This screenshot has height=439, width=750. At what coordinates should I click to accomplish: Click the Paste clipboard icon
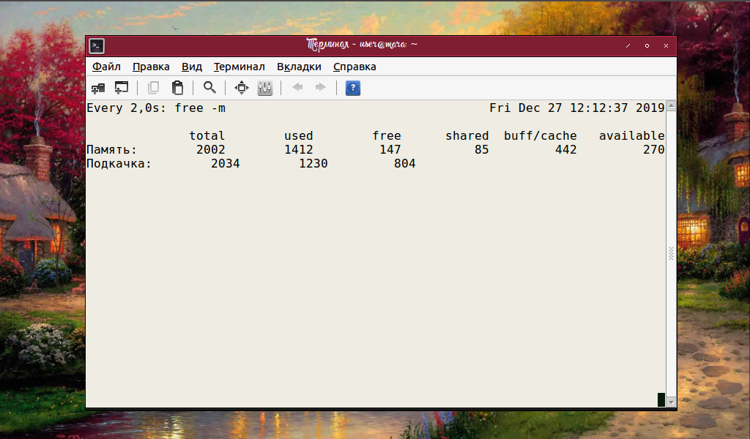(x=177, y=88)
